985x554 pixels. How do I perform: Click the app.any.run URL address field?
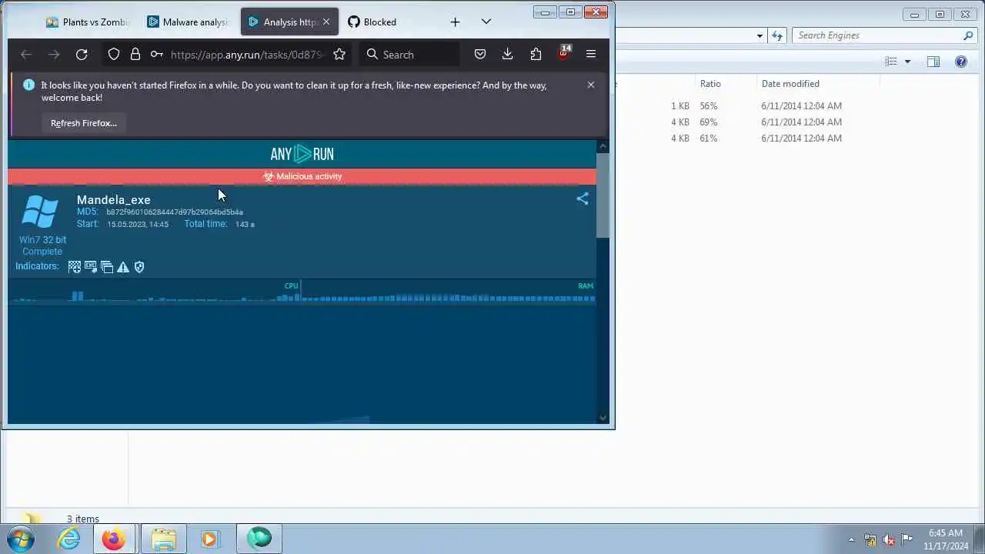coord(246,55)
